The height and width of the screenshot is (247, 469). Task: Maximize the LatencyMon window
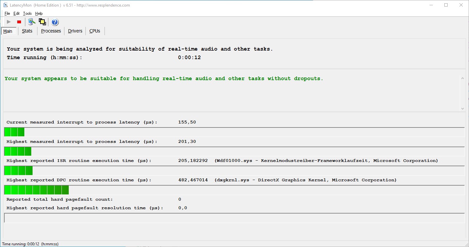tap(446, 5)
